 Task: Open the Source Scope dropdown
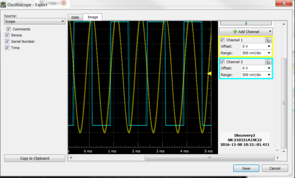(34, 21)
